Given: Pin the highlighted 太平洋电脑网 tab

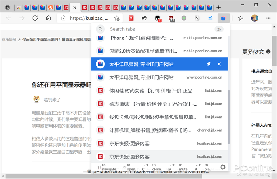Looking at the screenshot, I should pos(209,64).
